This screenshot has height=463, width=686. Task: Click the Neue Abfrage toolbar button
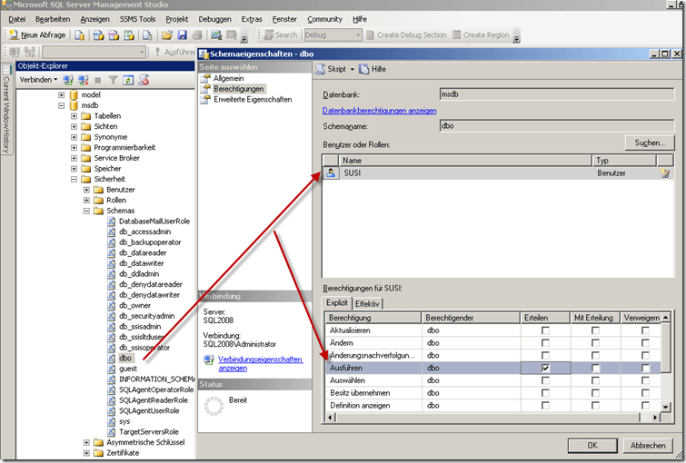37,35
